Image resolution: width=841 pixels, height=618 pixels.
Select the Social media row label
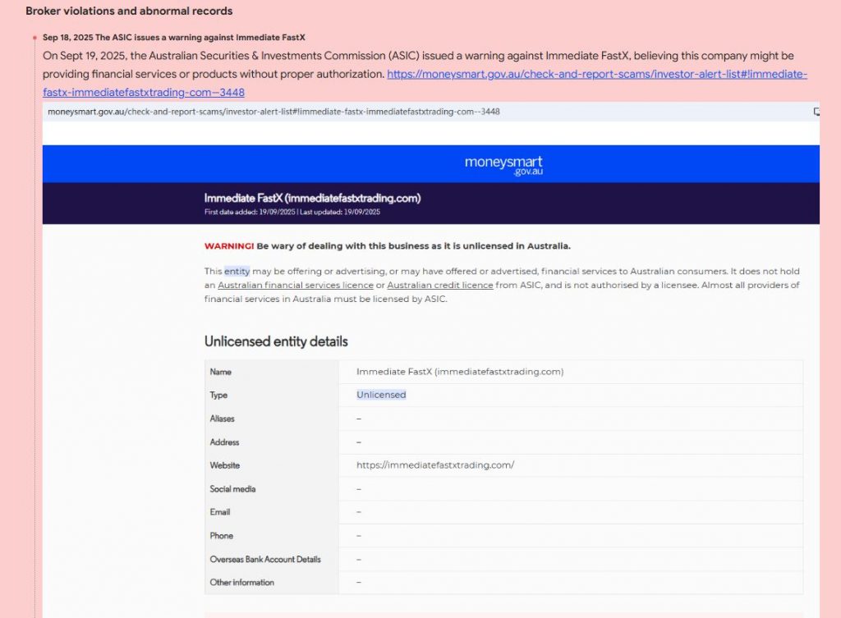(x=232, y=489)
